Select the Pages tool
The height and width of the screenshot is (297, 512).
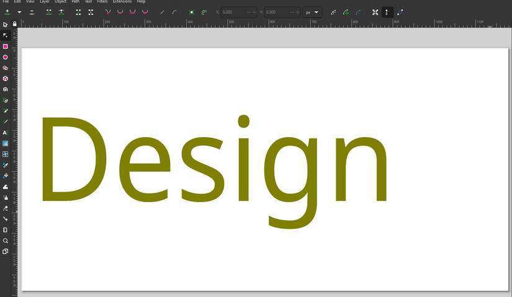coord(5,251)
